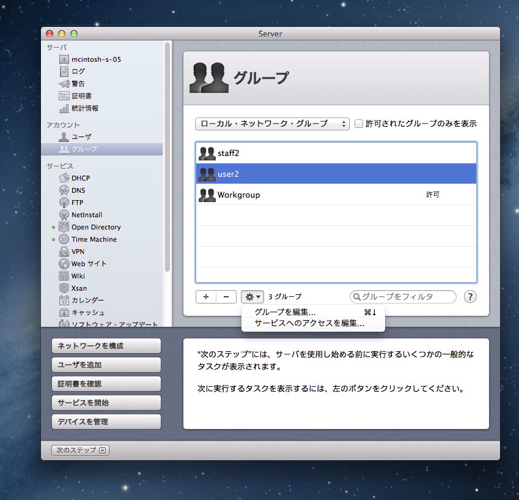
Task: Open the Wiki service icon
Action: coord(64,275)
